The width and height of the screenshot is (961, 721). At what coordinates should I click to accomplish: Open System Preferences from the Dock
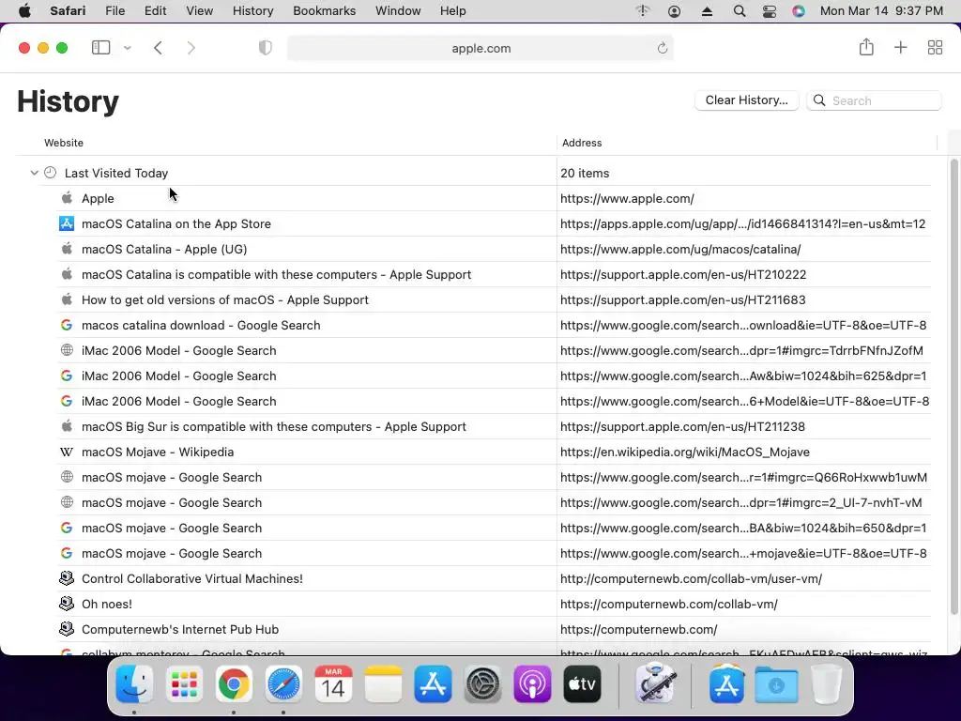click(483, 684)
